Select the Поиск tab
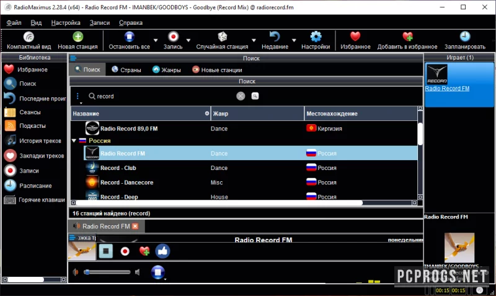The height and width of the screenshot is (296, 496). 87,70
